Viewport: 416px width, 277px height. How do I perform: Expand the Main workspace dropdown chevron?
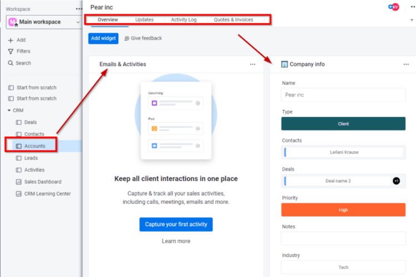pyautogui.click(x=78, y=22)
